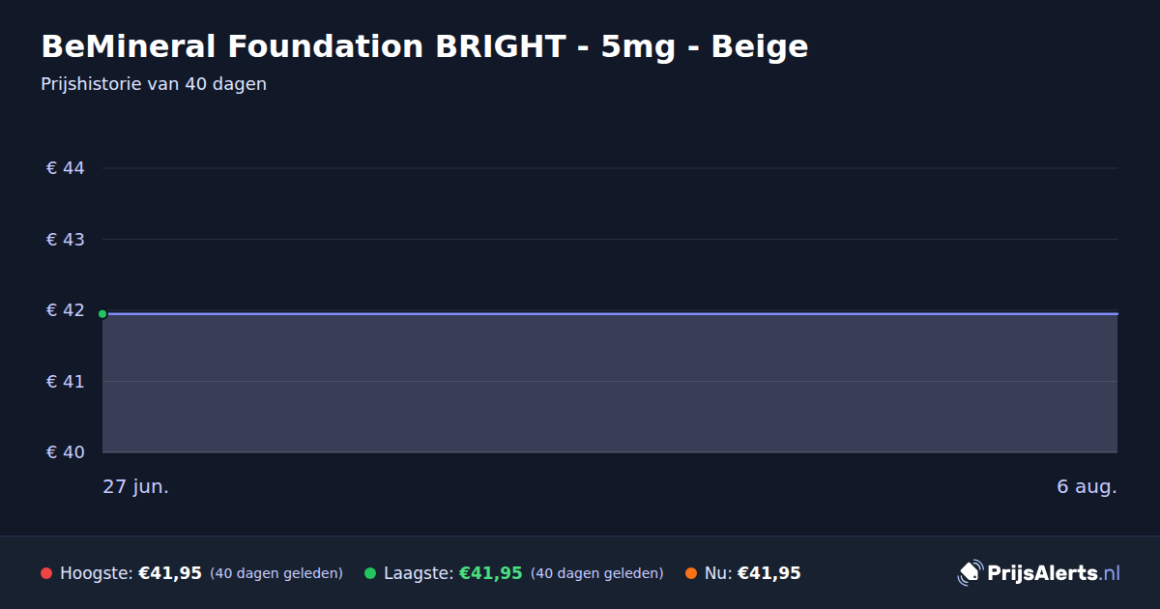The height and width of the screenshot is (609, 1160).
Task: Click the flat price line in the chart
Action: click(610, 313)
